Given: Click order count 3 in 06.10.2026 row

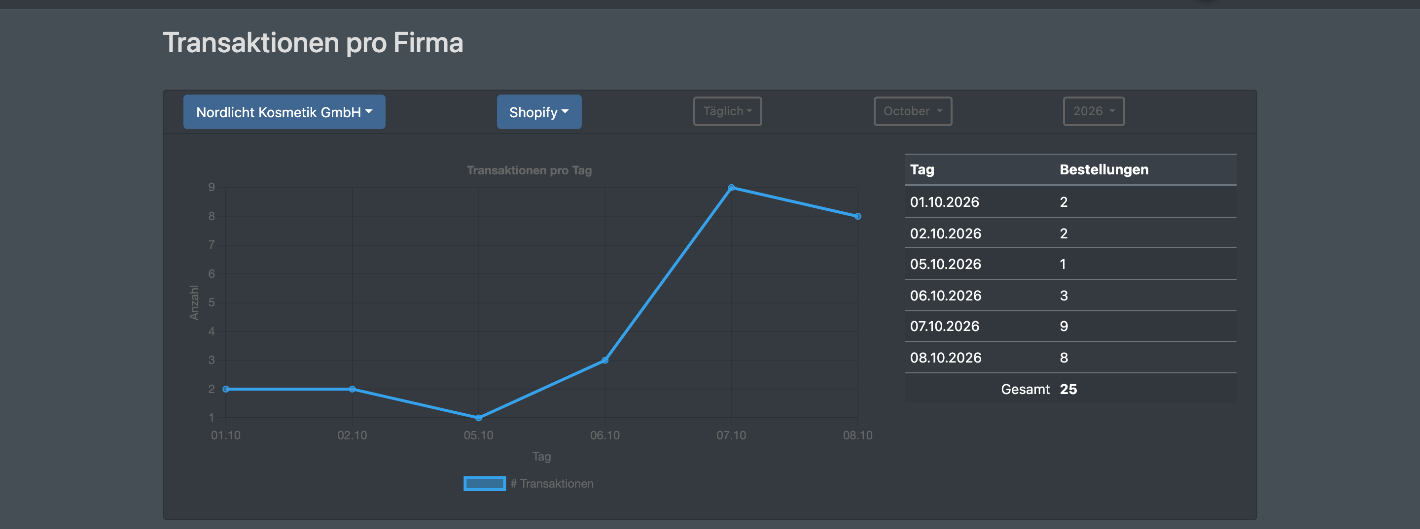Looking at the screenshot, I should coord(1064,296).
